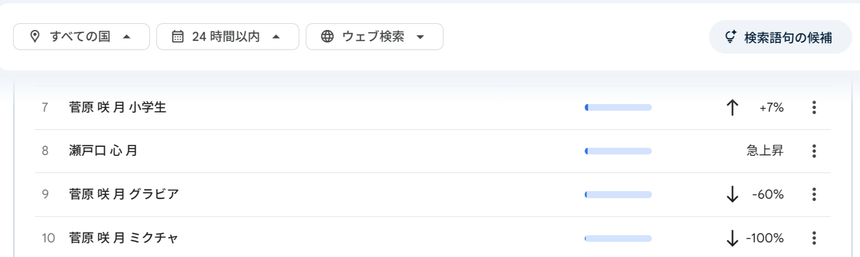The height and width of the screenshot is (257, 860).
Task: Open more options for 菅原 咲月 小学生
Action: coord(814,107)
